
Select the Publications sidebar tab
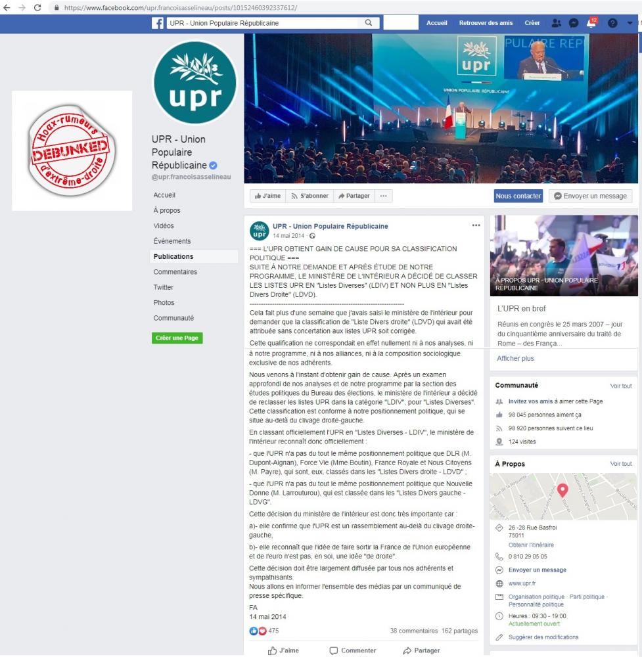(194, 256)
